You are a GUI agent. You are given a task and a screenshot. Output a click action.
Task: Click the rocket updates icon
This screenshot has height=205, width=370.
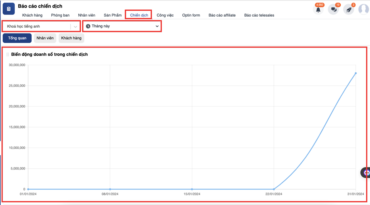point(349,10)
